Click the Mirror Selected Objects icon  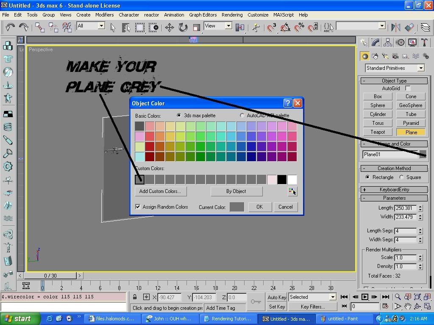[396, 28]
